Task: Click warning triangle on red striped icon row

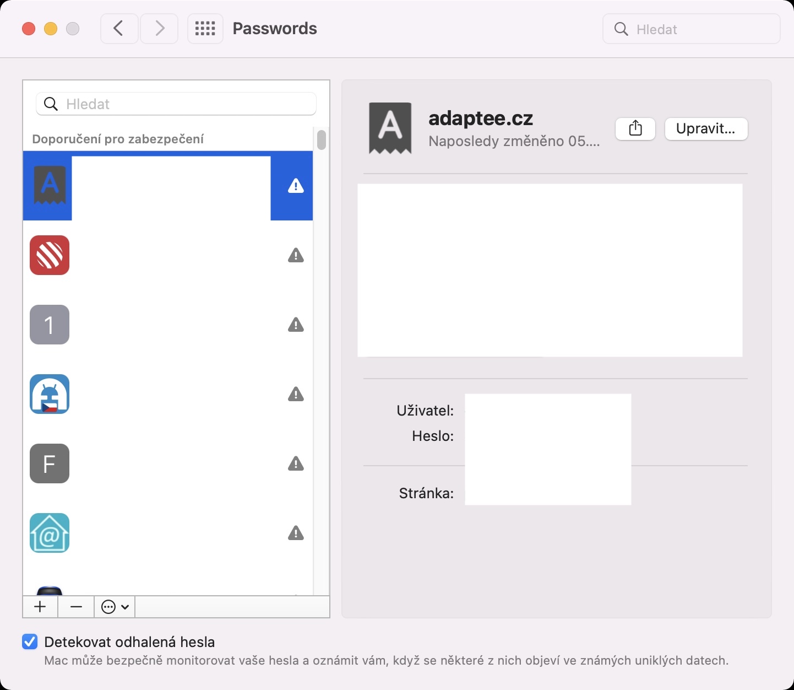Action: 296,255
